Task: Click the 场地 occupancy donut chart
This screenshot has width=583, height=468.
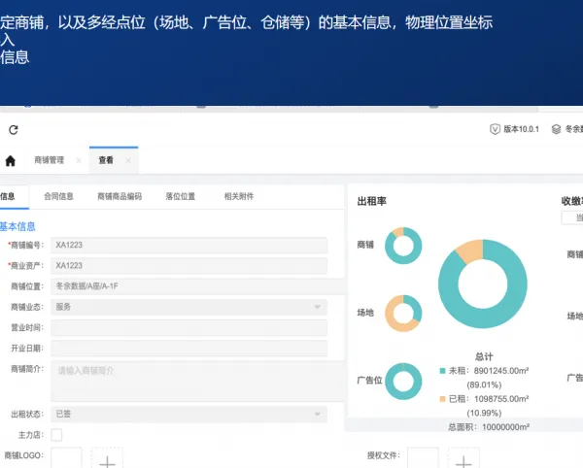Action: 403,314
